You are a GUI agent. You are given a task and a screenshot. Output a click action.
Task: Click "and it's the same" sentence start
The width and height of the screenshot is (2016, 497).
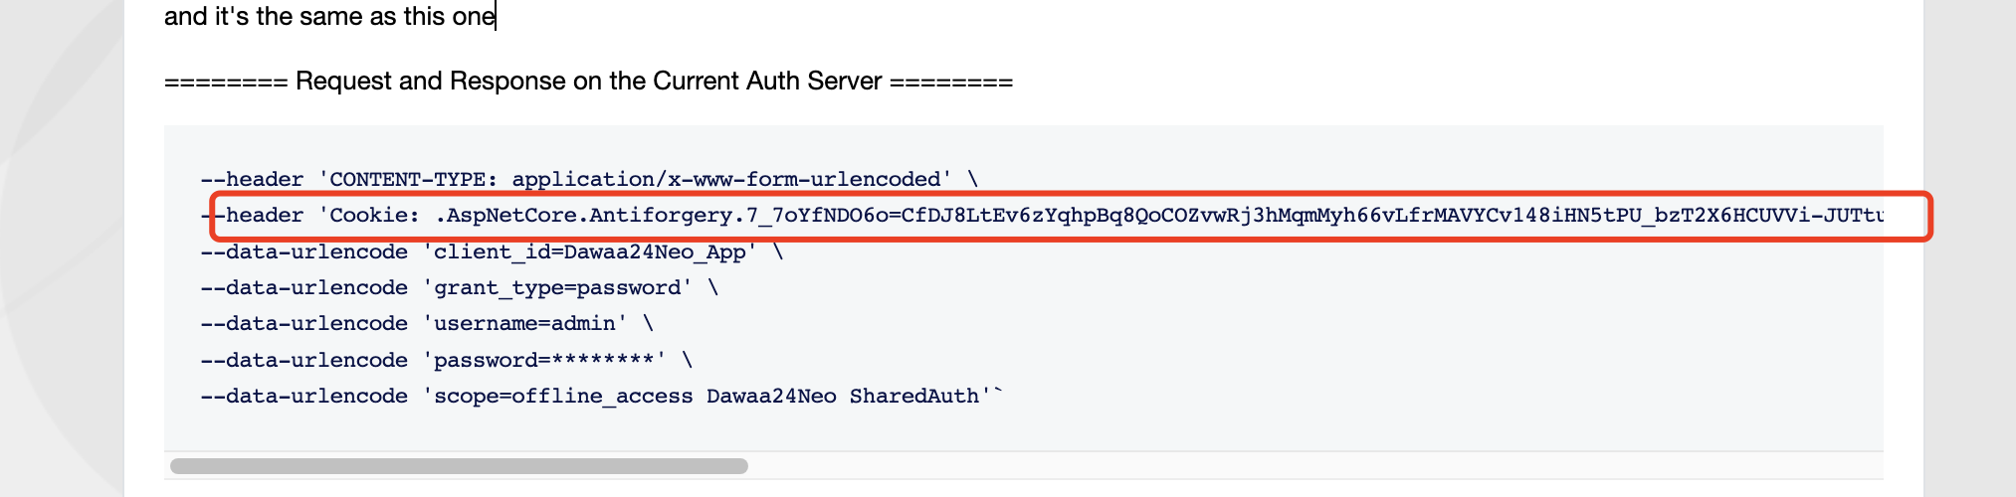point(259,17)
